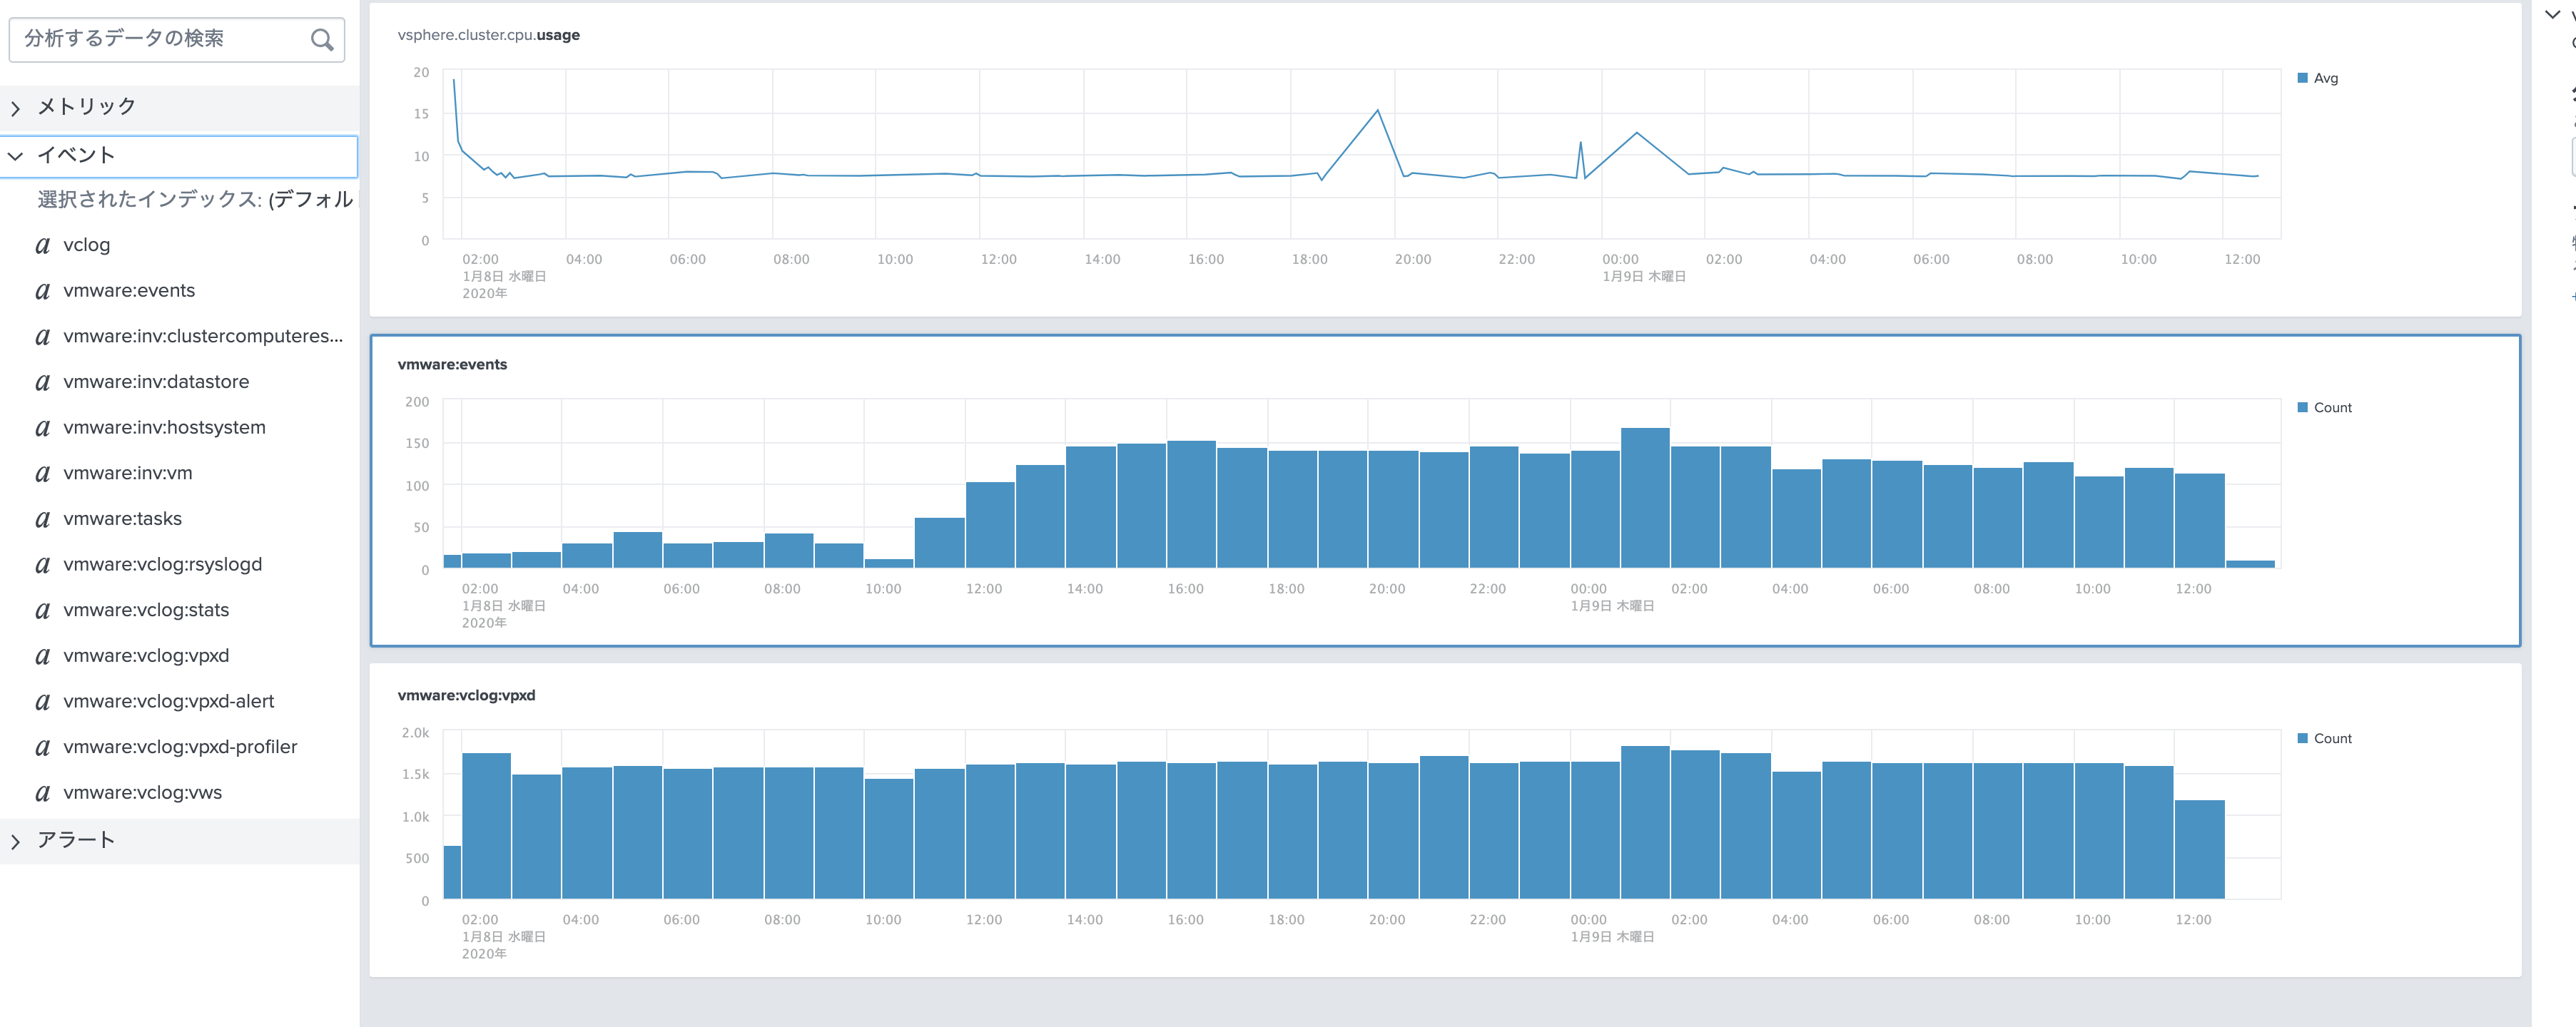Click the sourcetype icon beside vclog
This screenshot has width=2576, height=1027.
pos(43,246)
